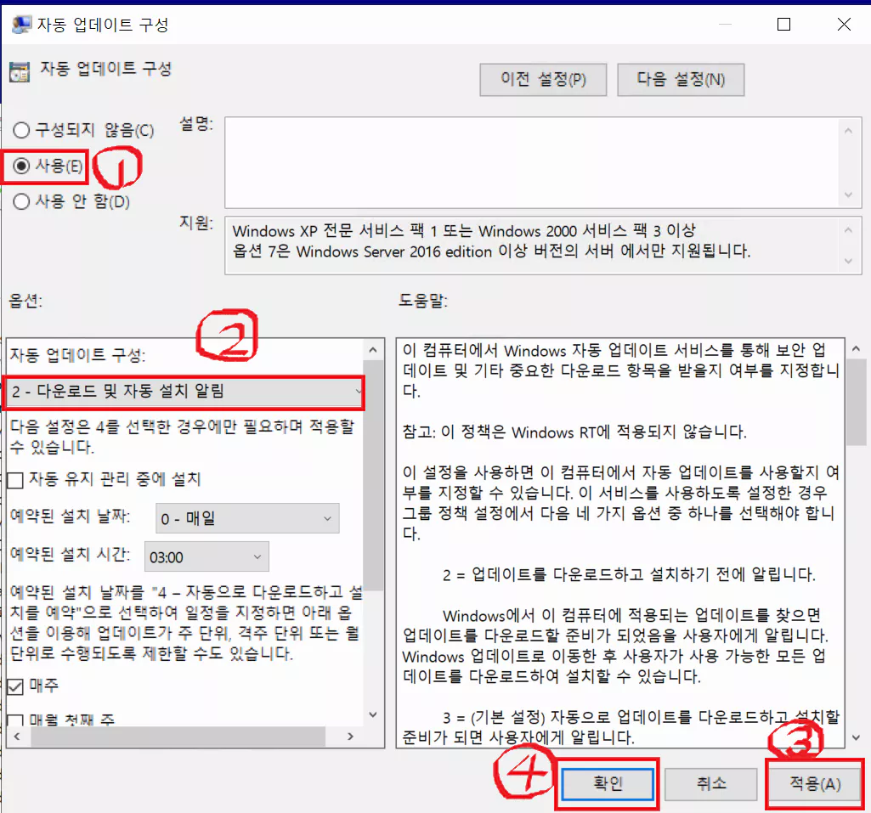Viewport: 871px width, 813px height.
Task: Click the 이전 설정(P) button
Action: tap(543, 79)
